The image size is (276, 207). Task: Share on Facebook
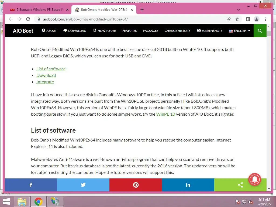point(31,185)
